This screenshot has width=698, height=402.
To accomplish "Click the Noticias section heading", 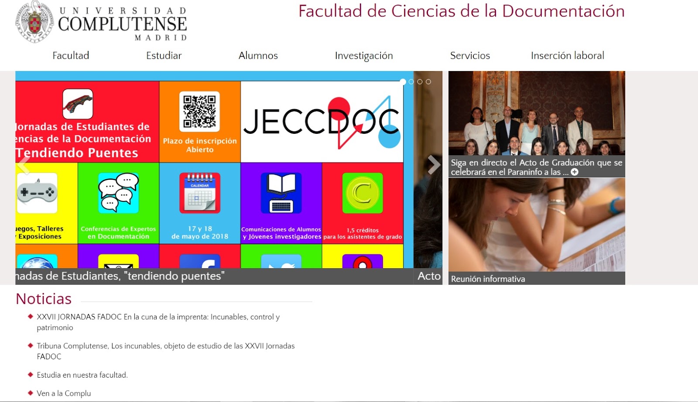I will tap(44, 299).
